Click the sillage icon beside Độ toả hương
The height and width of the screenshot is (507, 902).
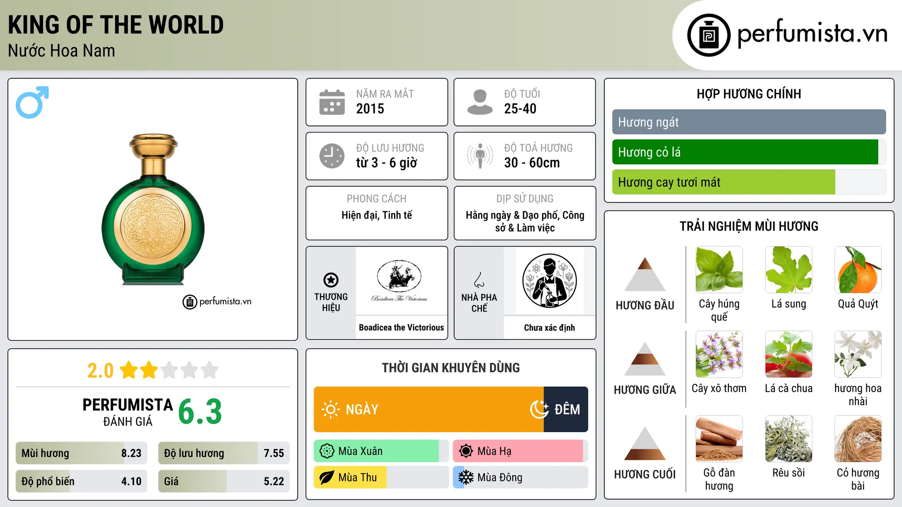[480, 156]
